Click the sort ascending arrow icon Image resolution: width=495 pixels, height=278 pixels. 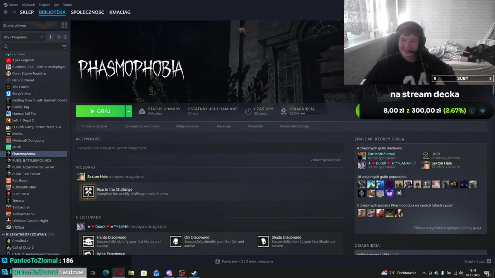tap(50, 37)
